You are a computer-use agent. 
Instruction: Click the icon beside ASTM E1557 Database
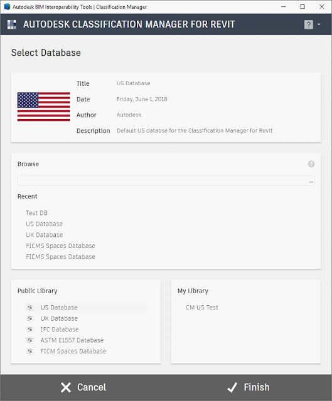click(30, 340)
